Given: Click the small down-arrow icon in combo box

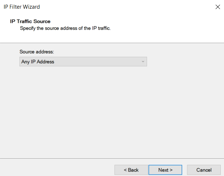Looking at the screenshot, I should pyautogui.click(x=143, y=62).
